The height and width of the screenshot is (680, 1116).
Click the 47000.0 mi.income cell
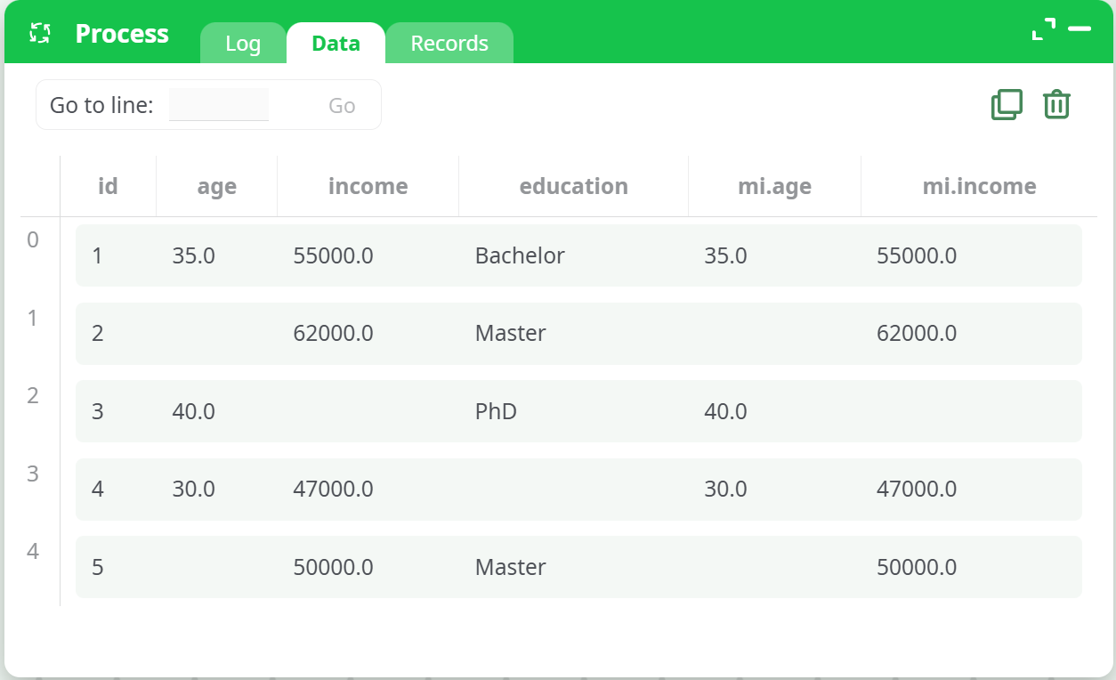(x=917, y=489)
